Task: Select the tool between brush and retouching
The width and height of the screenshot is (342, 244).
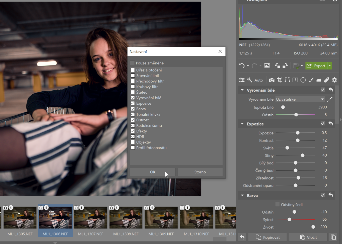Action: (319, 80)
